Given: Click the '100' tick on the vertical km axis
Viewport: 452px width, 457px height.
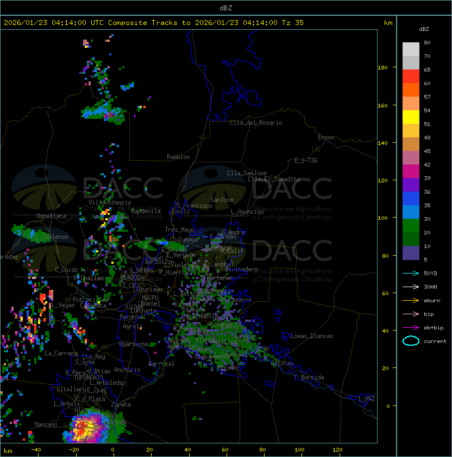Looking at the screenshot, I should pyautogui.click(x=382, y=218).
